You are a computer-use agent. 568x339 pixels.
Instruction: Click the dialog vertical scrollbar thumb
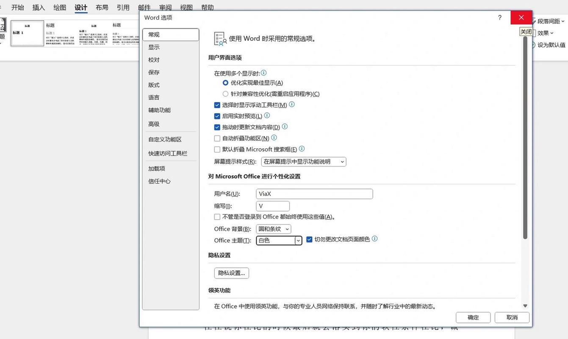click(525, 138)
